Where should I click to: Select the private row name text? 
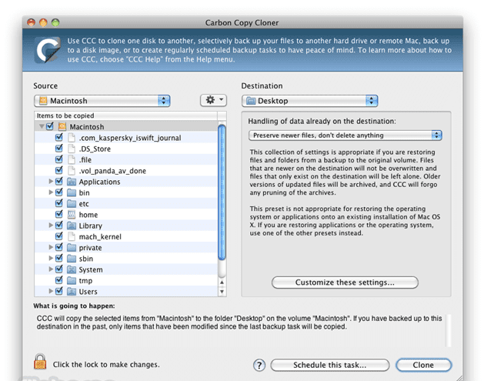(x=90, y=248)
